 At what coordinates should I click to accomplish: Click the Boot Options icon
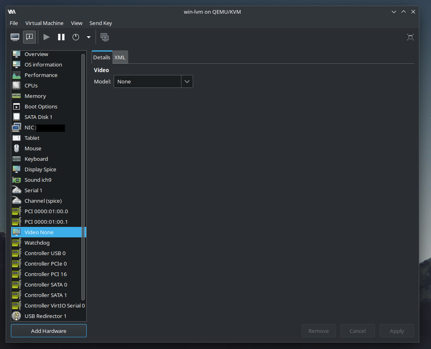(x=17, y=107)
